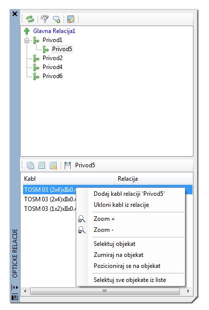Select the Privod6 tree item
Image resolution: width=209 pixels, height=310 pixels.
[x=53, y=76]
